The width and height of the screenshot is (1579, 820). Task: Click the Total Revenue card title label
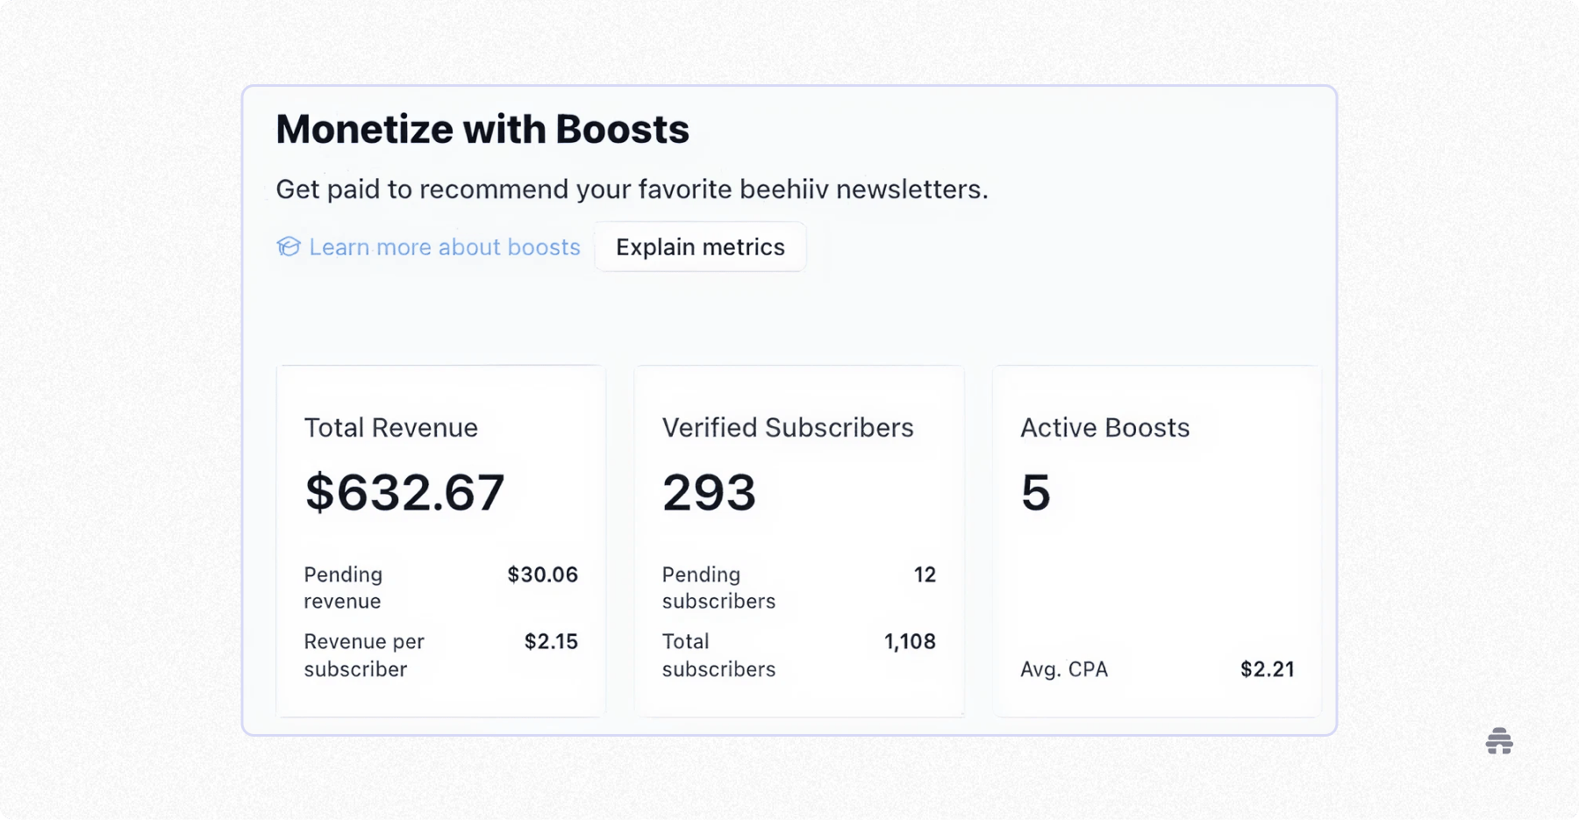[x=390, y=428]
